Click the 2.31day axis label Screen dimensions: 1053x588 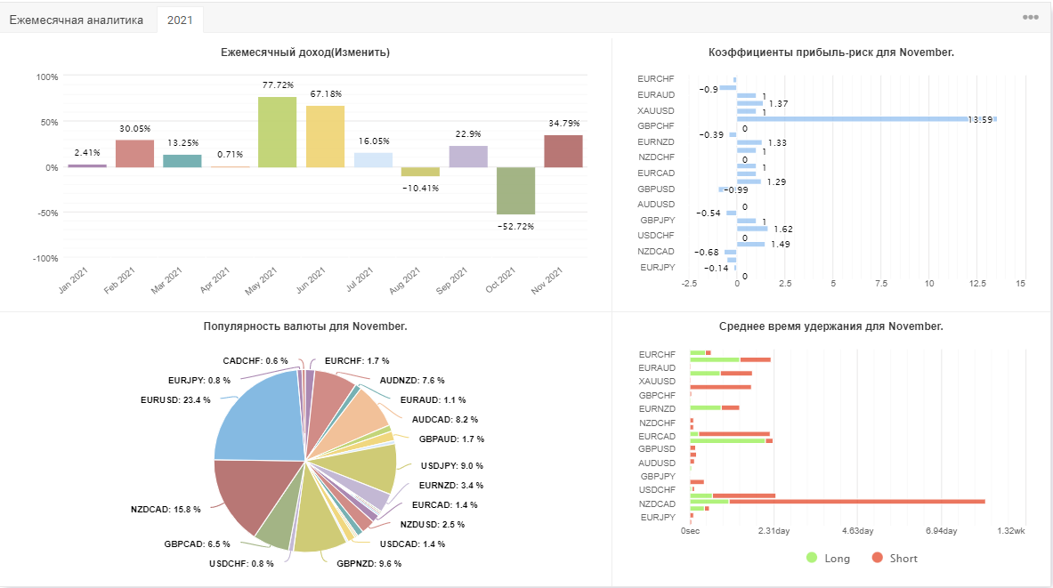774,531
